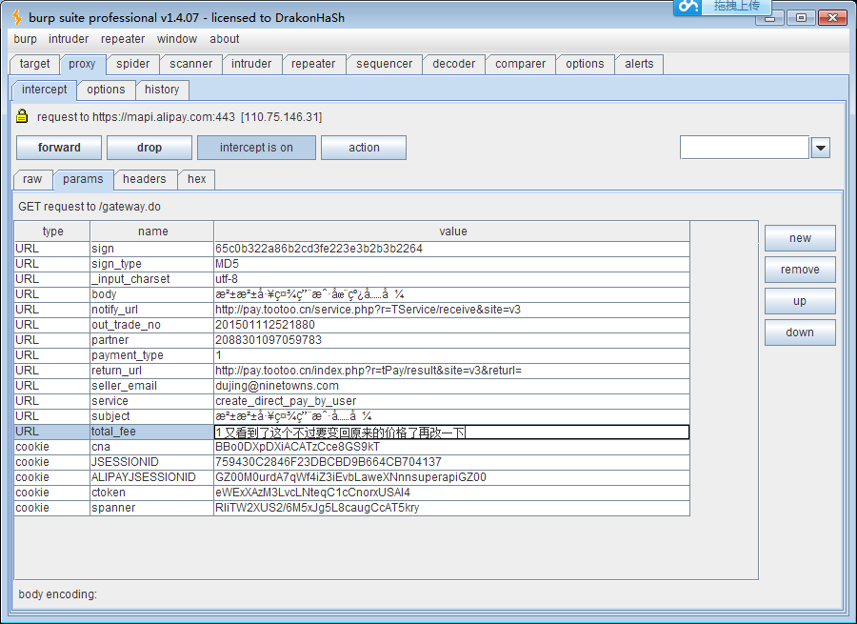Toggle the 'intercept is on' button
The image size is (857, 624).
256,148
